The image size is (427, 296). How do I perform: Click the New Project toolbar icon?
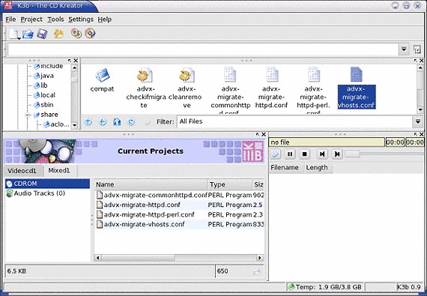click(x=14, y=34)
